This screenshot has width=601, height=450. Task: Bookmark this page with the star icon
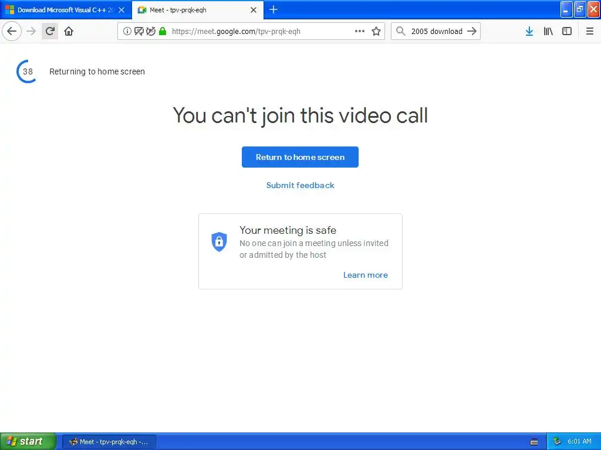376,31
